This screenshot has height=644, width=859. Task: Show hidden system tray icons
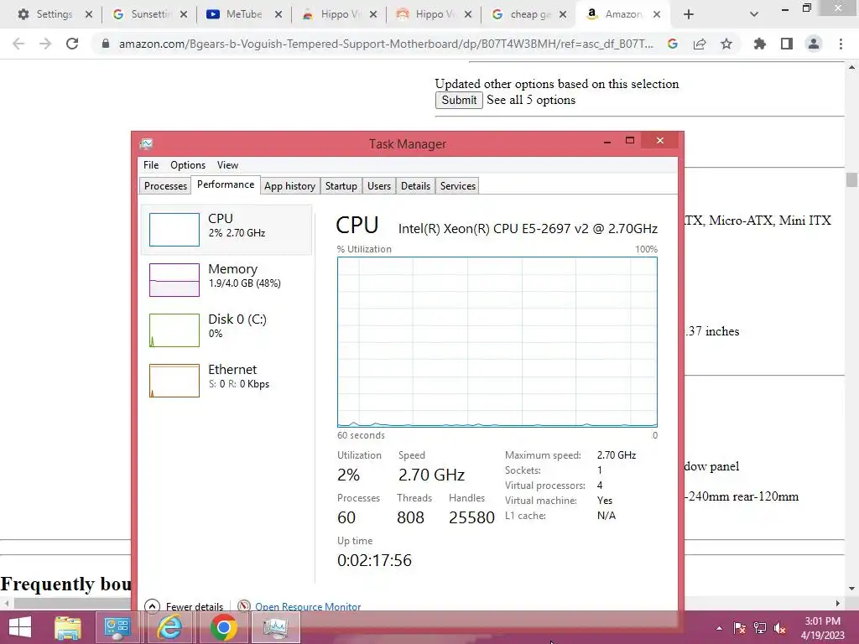719,628
